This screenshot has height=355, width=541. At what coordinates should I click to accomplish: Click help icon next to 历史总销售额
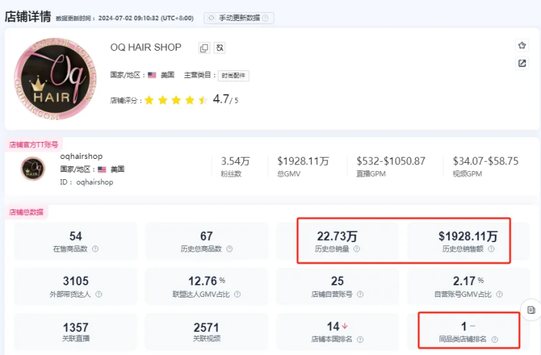pos(492,249)
